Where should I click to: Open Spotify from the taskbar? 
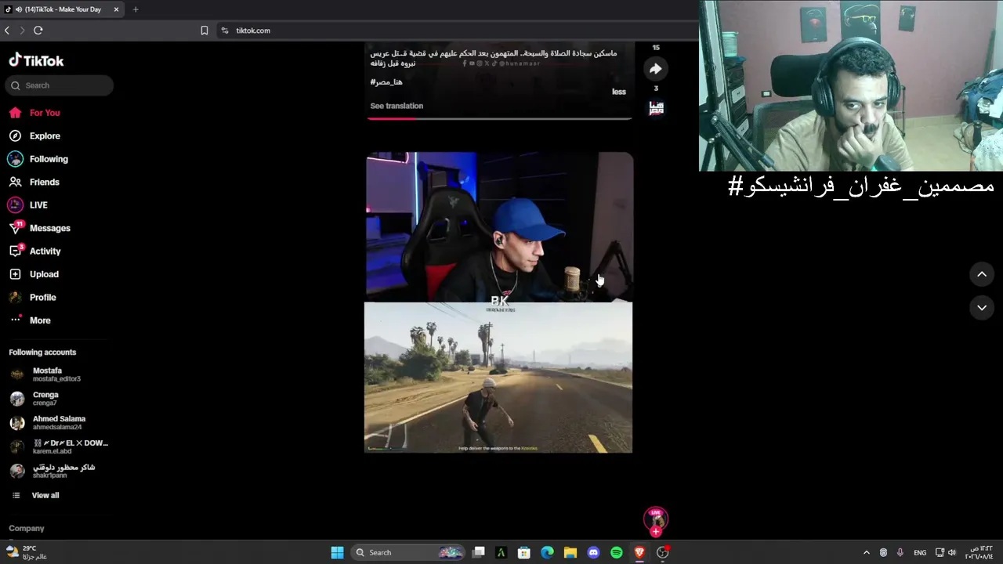(617, 552)
